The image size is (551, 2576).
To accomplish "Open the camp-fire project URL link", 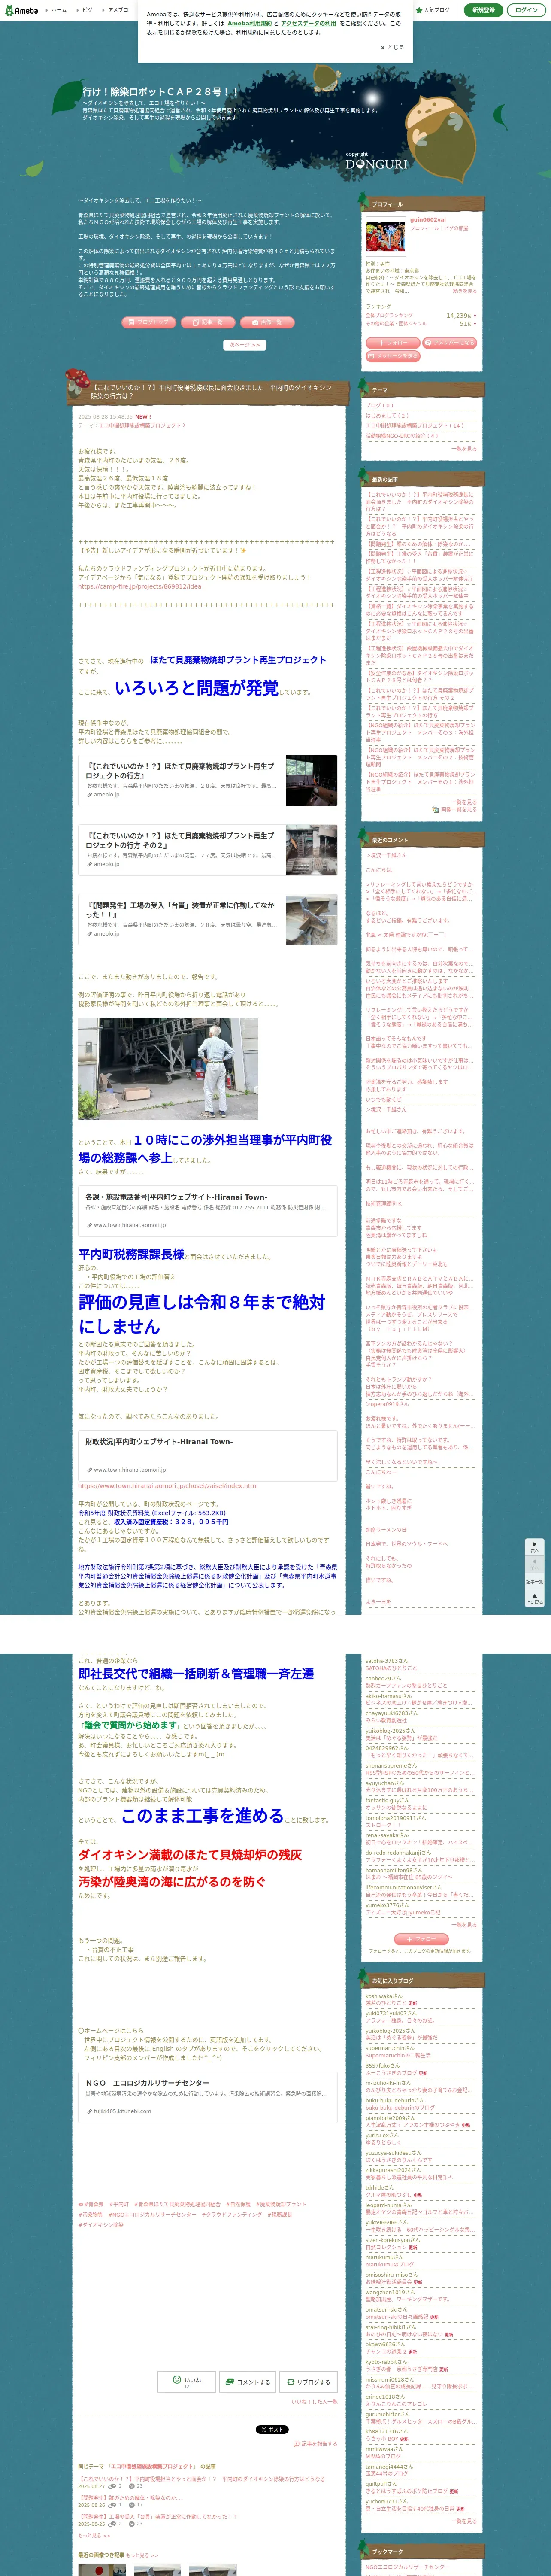I will tap(139, 587).
